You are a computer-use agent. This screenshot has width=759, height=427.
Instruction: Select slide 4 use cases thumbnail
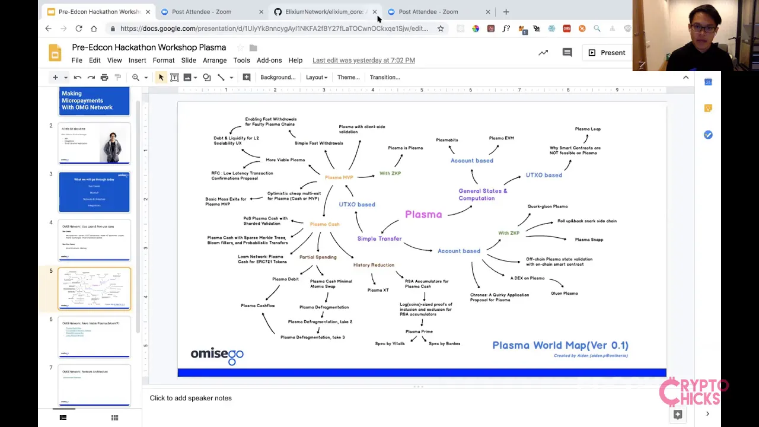[x=94, y=240]
